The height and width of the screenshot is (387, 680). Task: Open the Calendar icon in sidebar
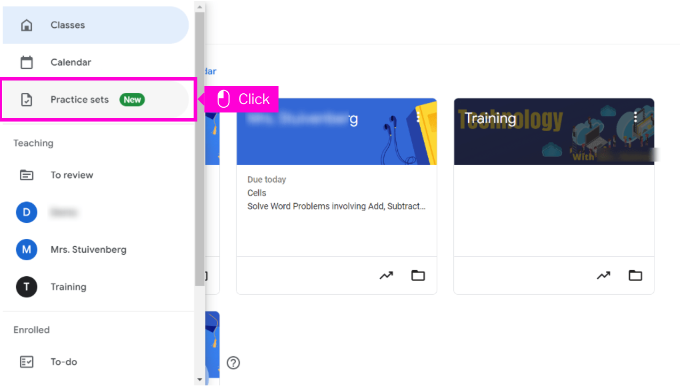click(26, 62)
